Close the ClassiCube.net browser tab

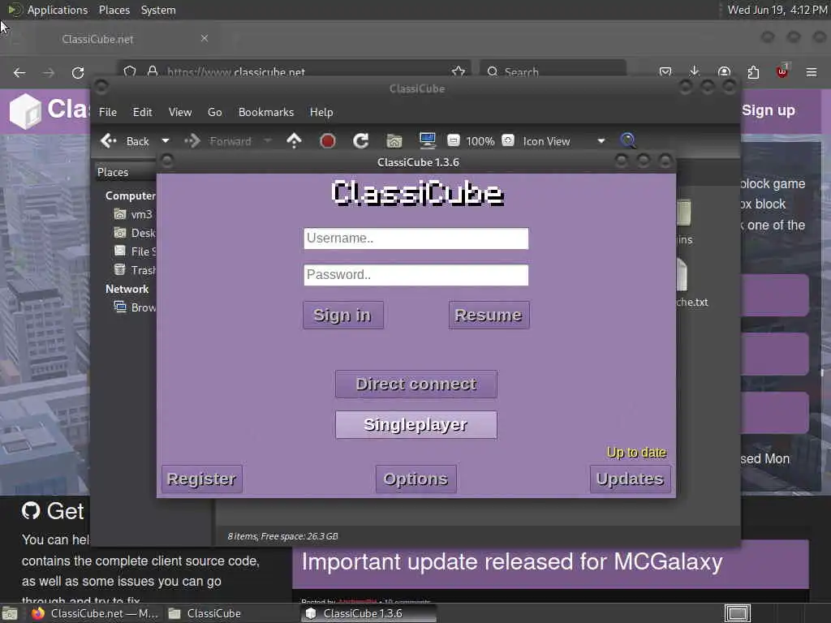[x=205, y=38]
